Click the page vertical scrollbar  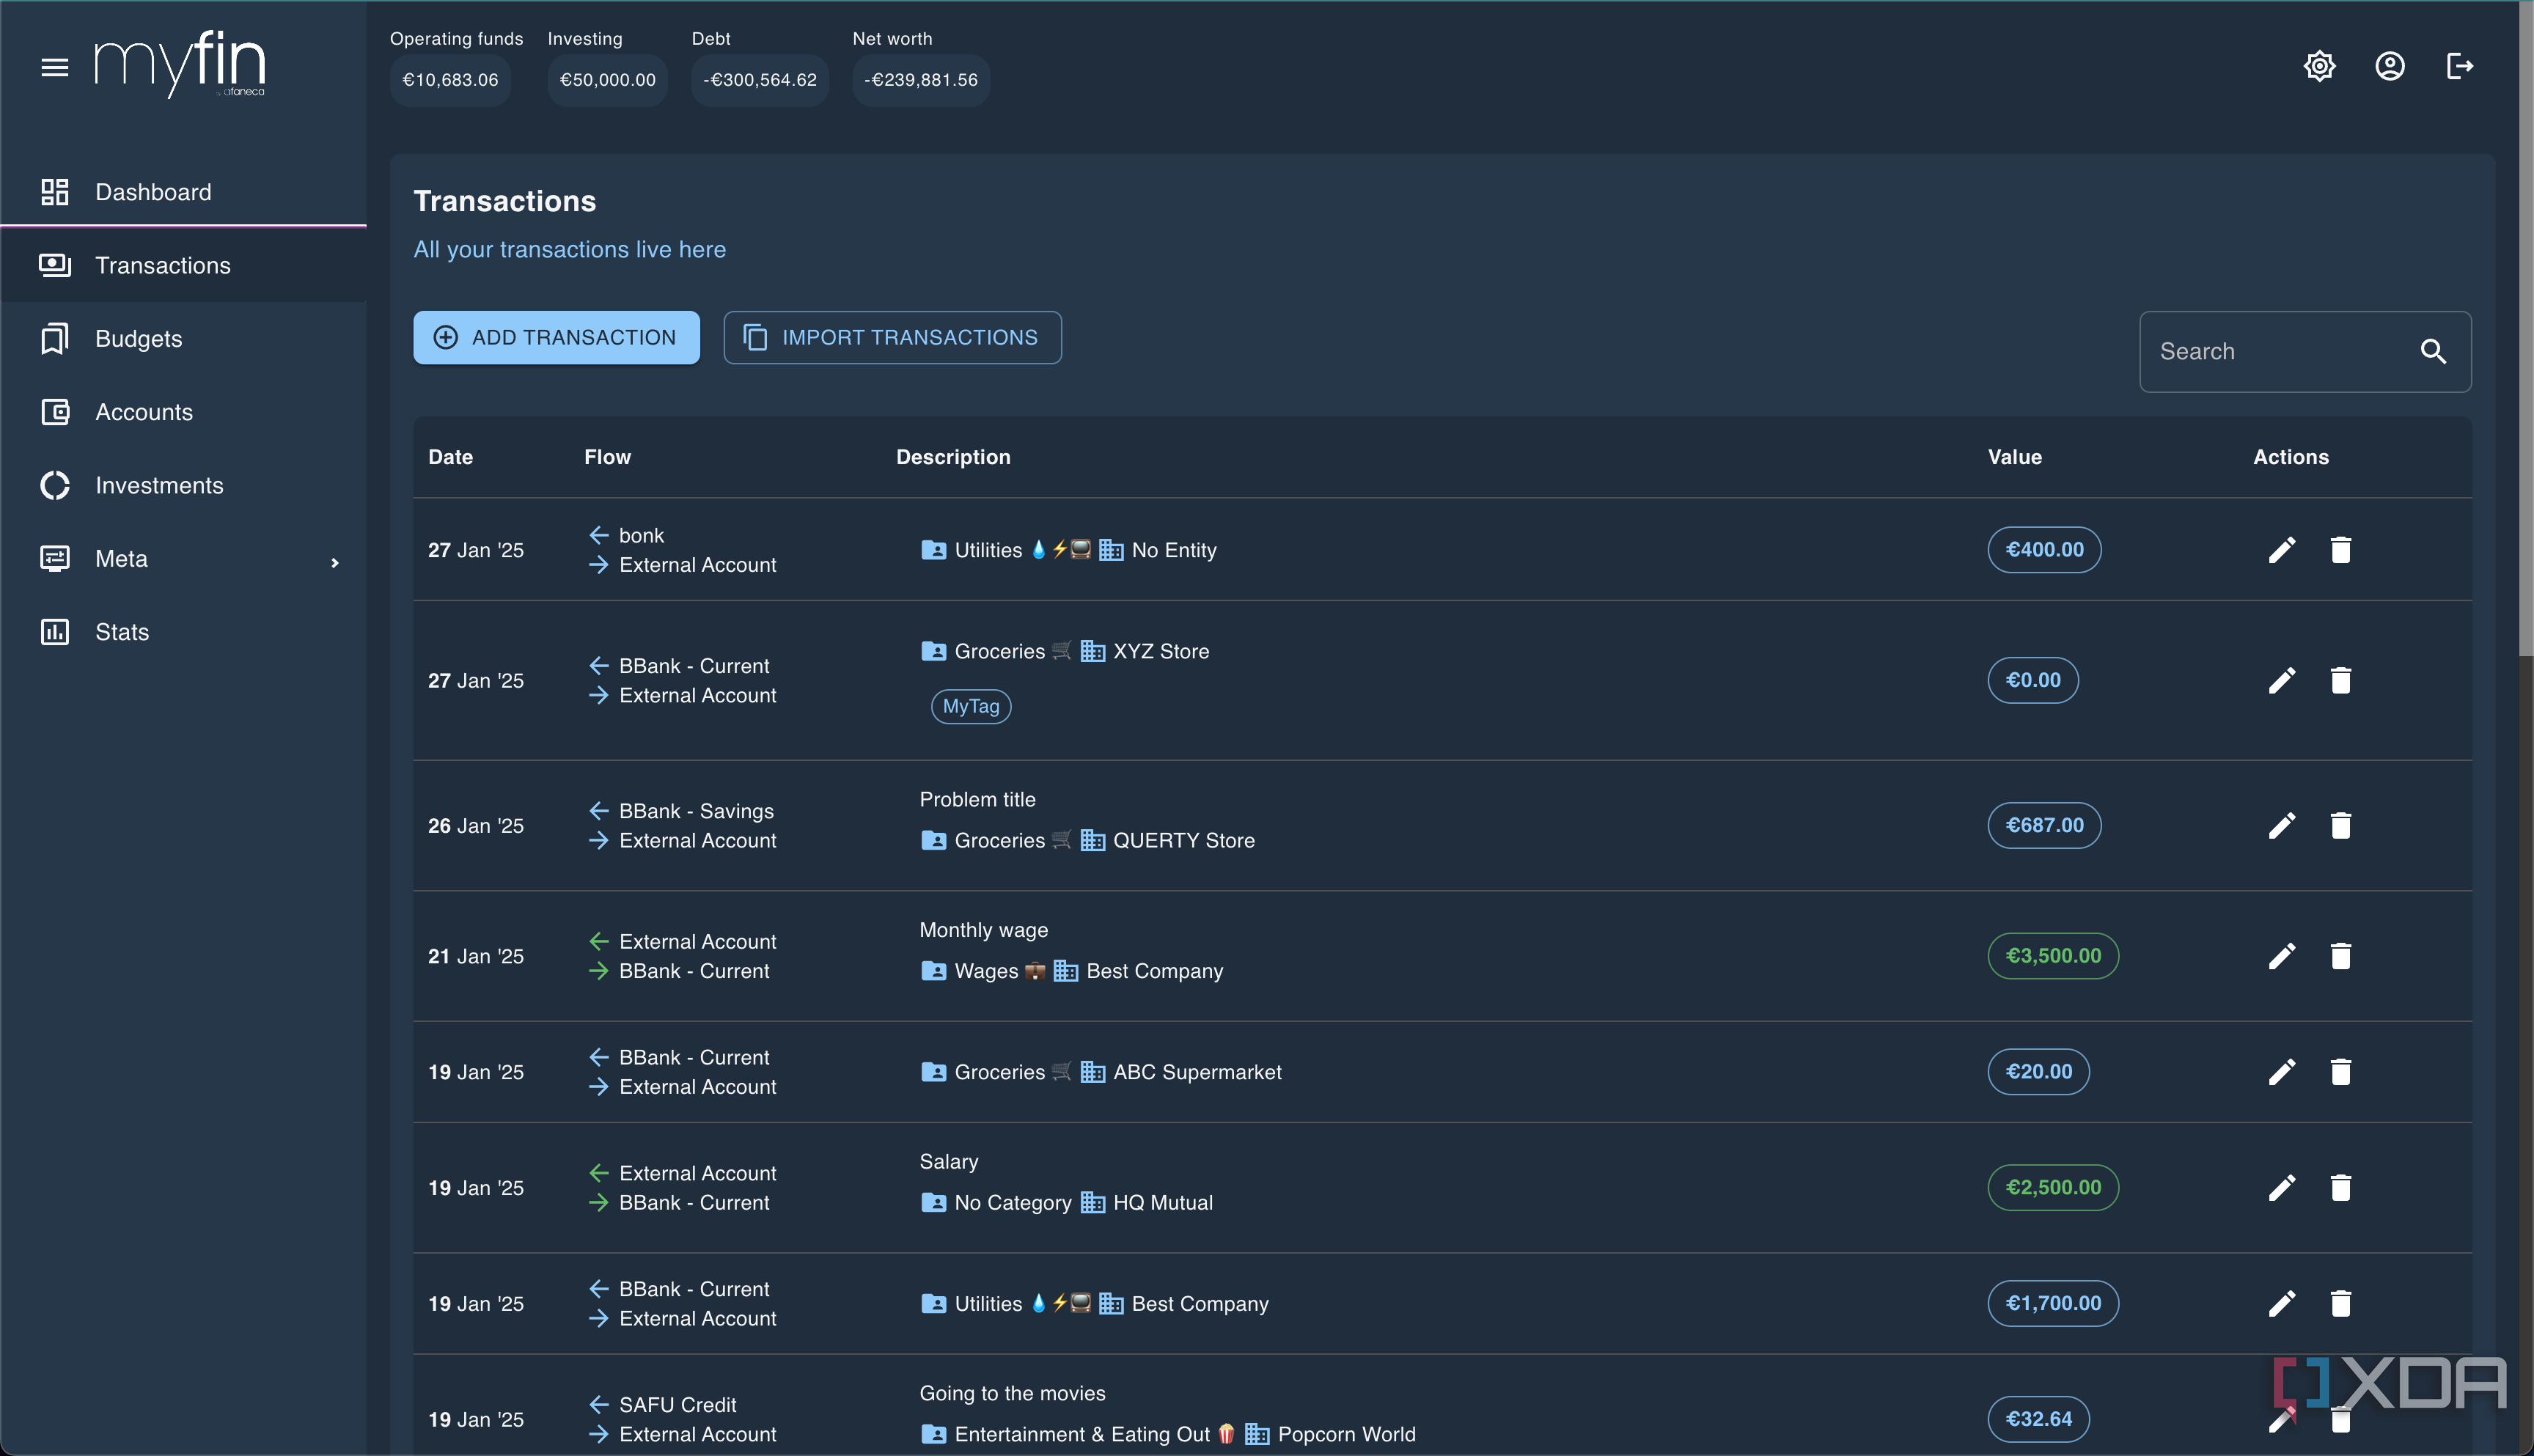2525,330
